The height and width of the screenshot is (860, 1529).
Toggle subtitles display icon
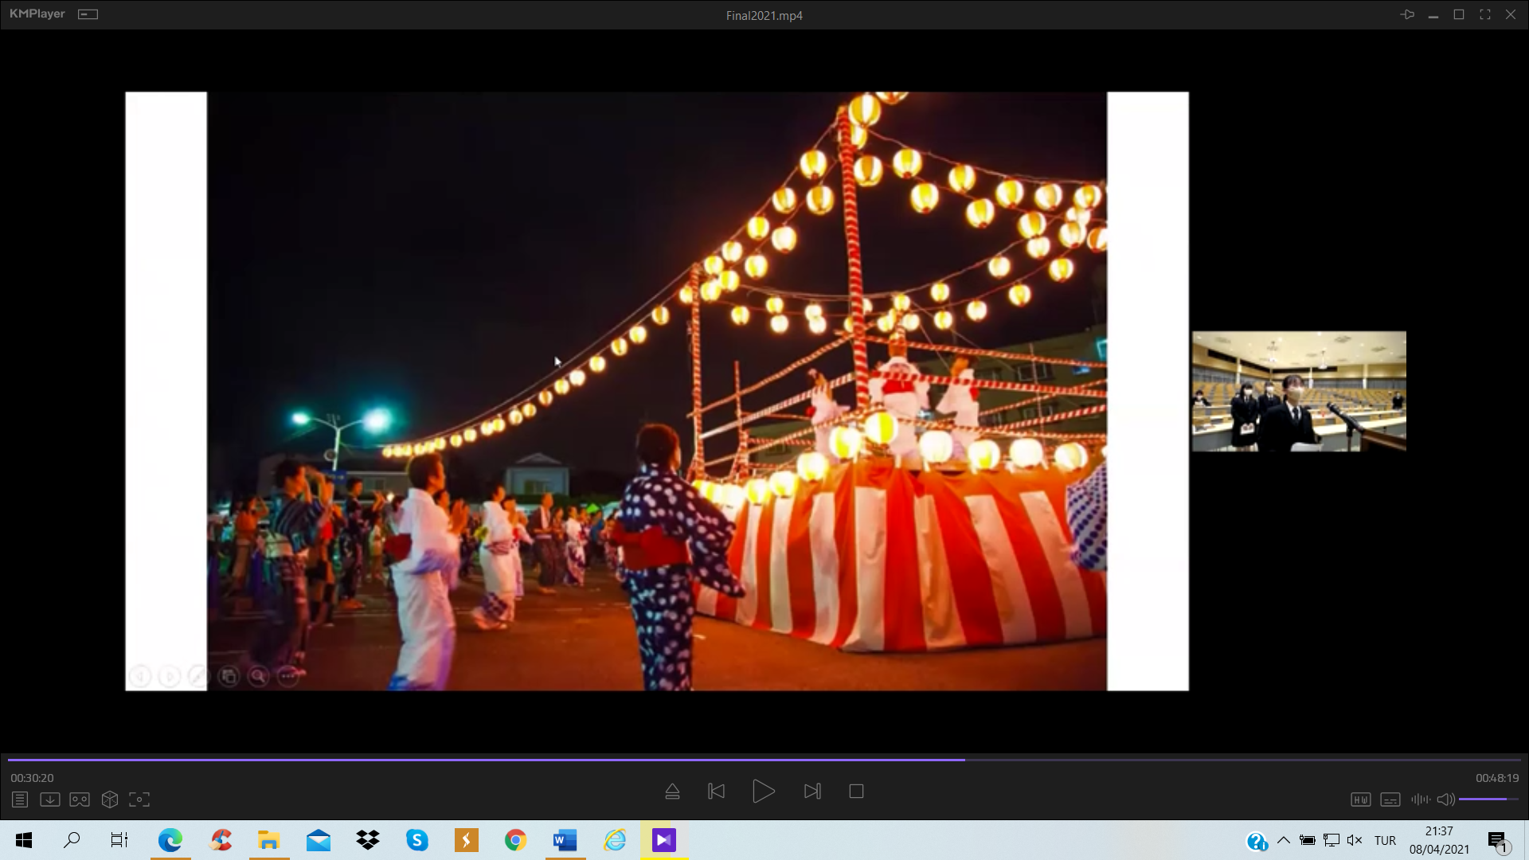(x=1390, y=799)
